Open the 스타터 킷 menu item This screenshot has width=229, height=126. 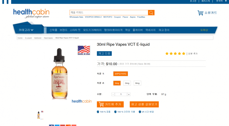[75, 30]
